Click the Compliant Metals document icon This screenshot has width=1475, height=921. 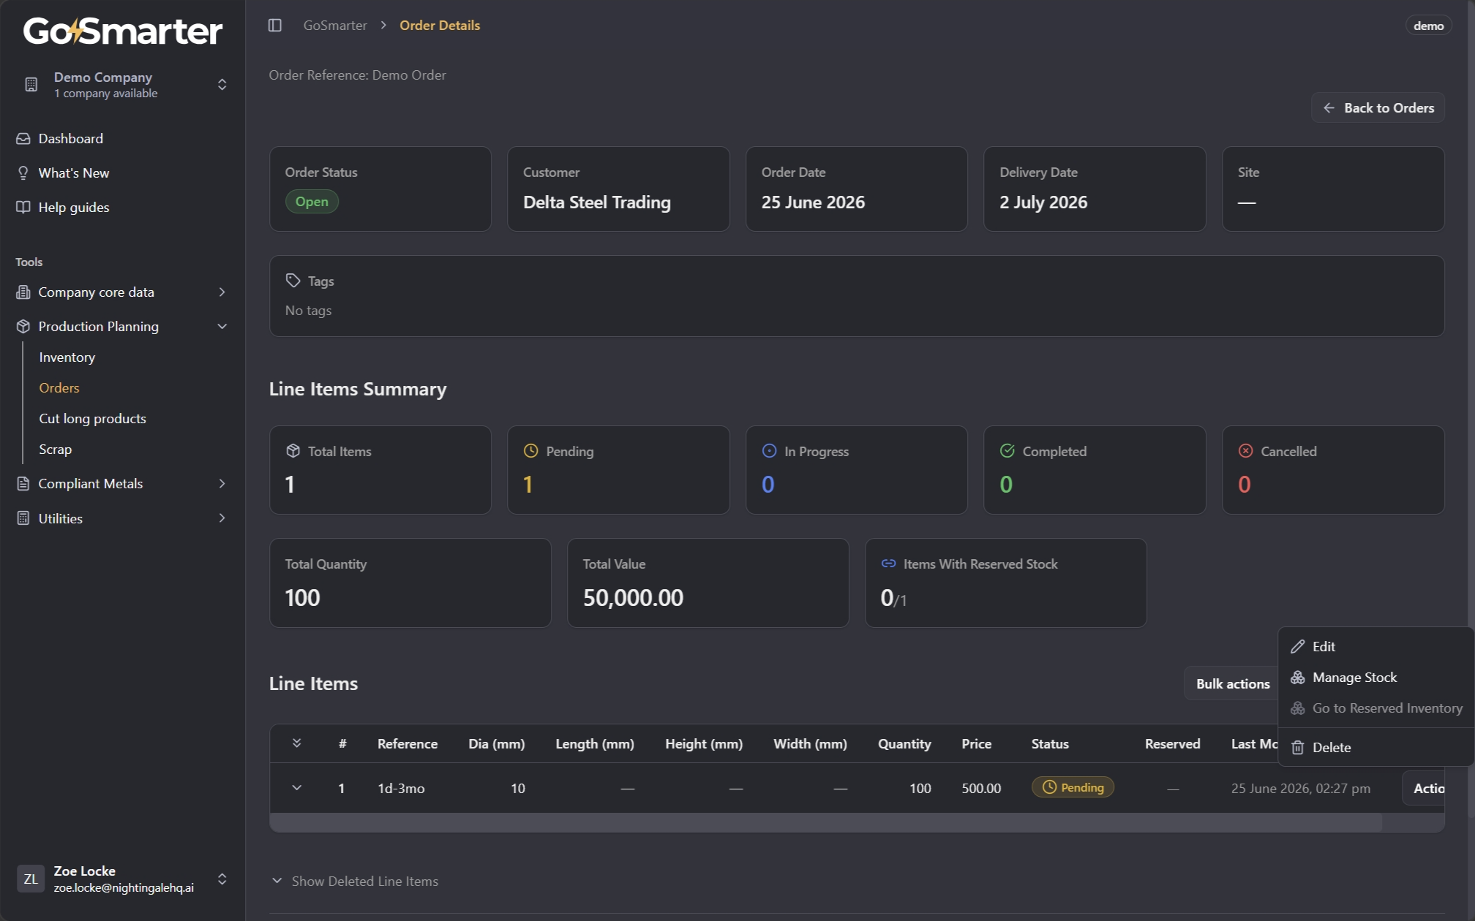(23, 484)
